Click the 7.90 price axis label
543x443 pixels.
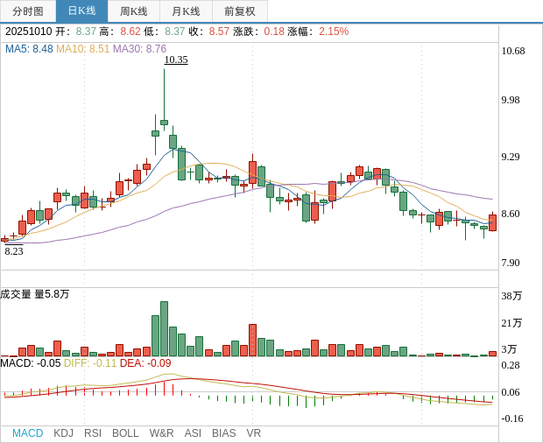pos(511,263)
